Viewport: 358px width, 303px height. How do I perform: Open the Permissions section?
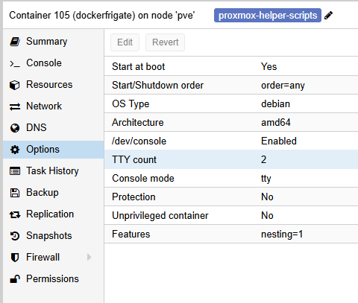coord(53,279)
